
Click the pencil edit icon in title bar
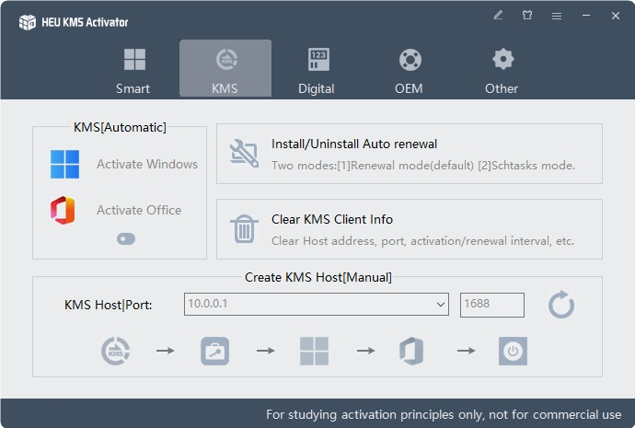(498, 16)
